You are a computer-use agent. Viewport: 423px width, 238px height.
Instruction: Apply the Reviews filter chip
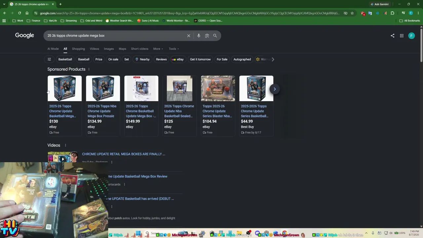point(161,59)
